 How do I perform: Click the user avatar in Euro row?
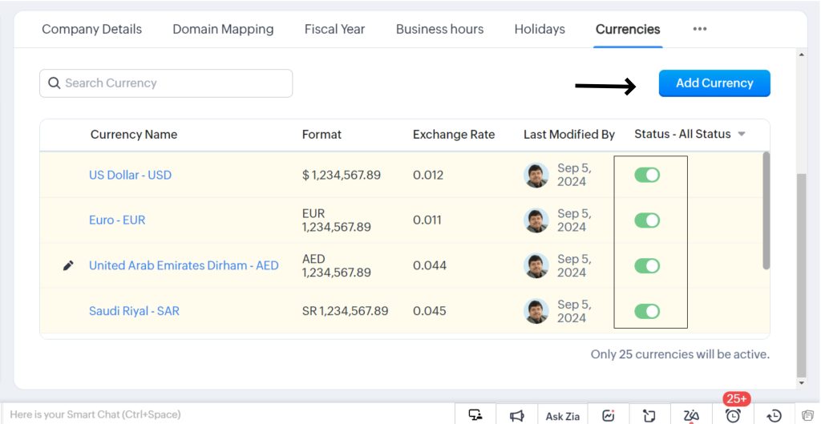536,220
